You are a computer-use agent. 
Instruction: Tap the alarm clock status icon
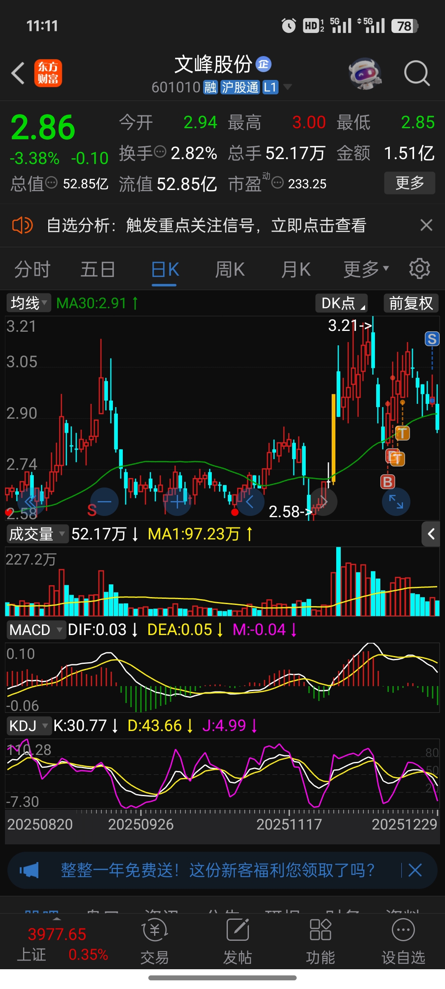pos(288,26)
